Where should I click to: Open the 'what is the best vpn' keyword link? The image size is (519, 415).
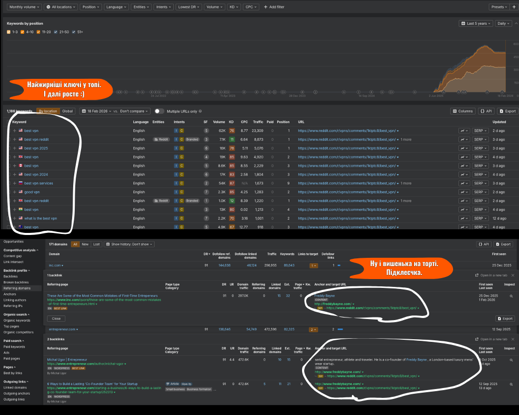coord(40,218)
